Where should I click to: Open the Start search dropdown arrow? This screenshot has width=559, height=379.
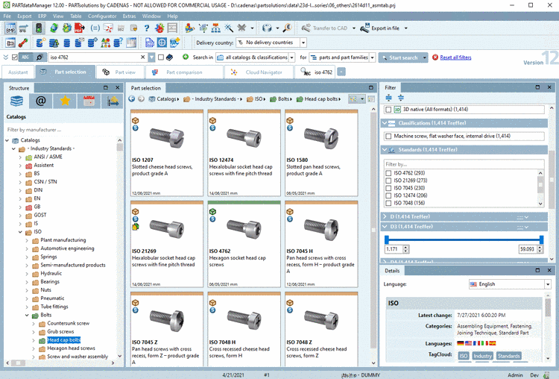424,57
